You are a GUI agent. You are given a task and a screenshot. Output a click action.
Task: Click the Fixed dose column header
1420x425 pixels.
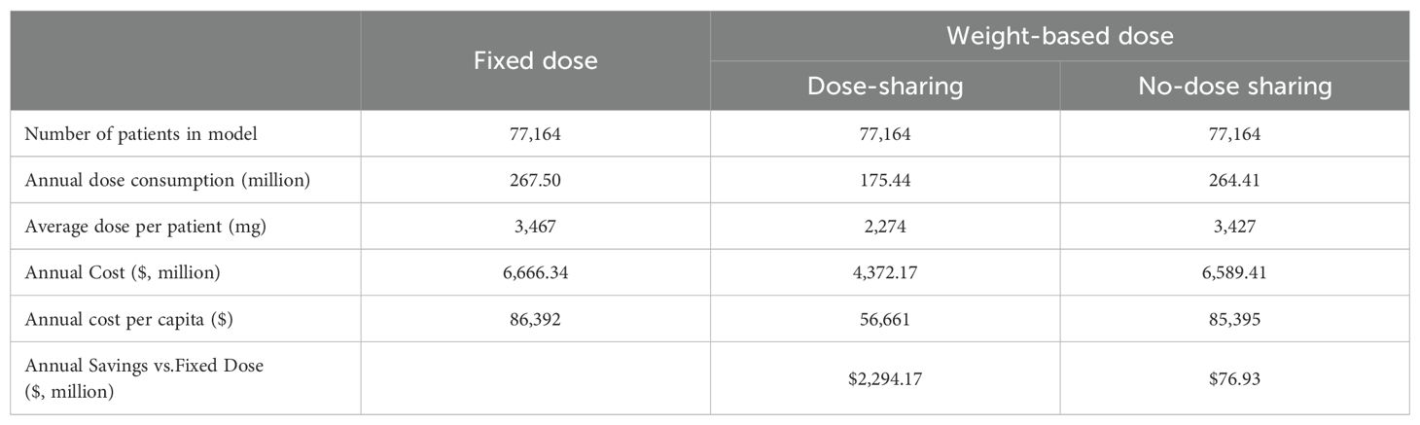[x=535, y=61]
